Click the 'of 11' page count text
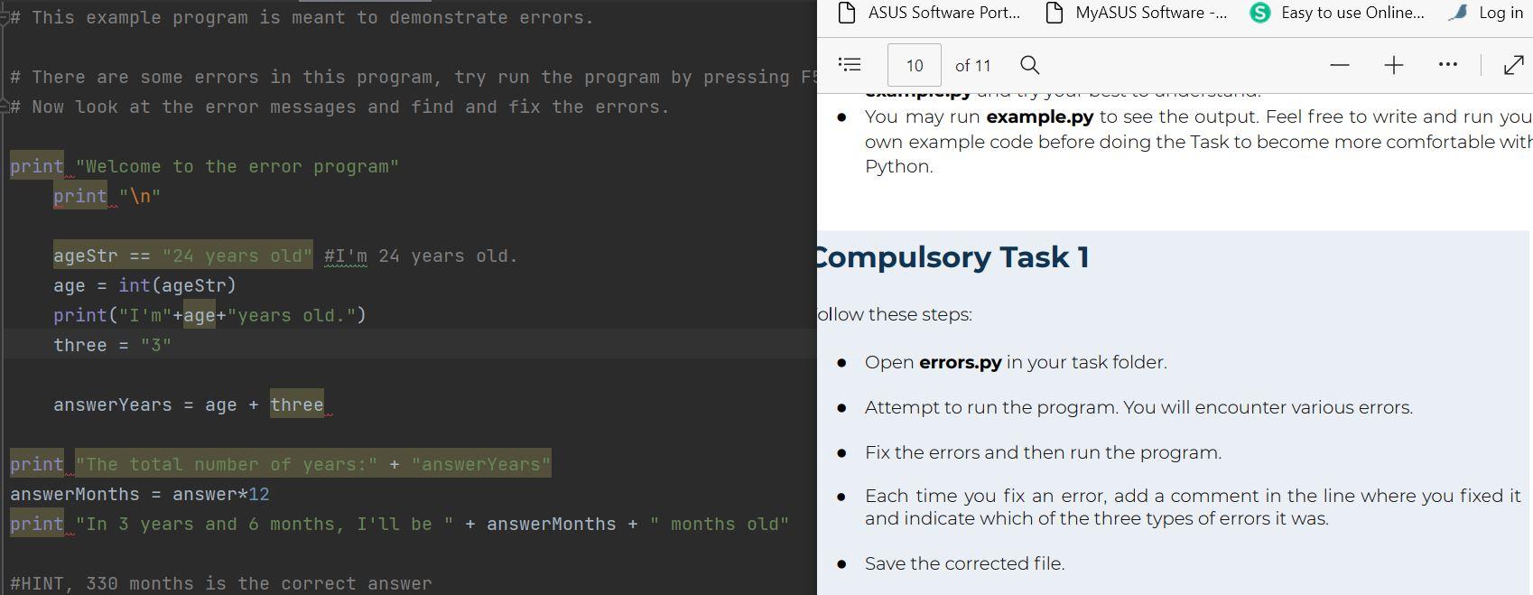The height and width of the screenshot is (595, 1533). click(x=972, y=65)
